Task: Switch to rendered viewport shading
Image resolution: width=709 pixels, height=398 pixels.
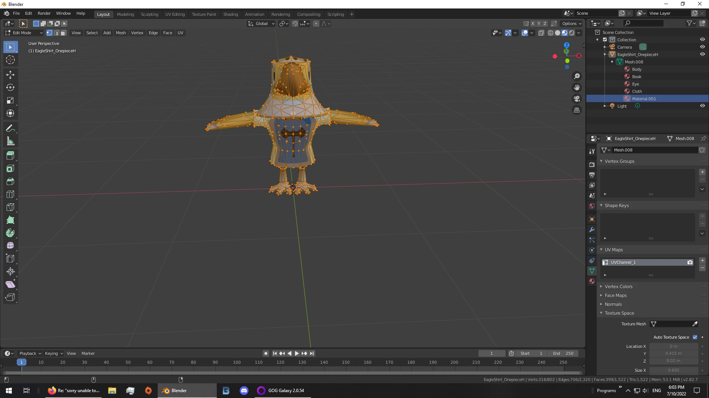Action: 572,33
